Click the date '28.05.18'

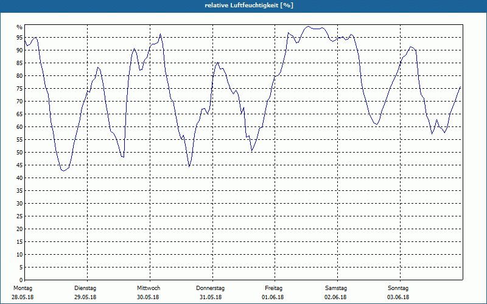click(23, 297)
